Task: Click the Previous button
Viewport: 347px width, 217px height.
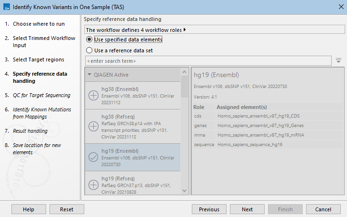Action: click(209, 209)
